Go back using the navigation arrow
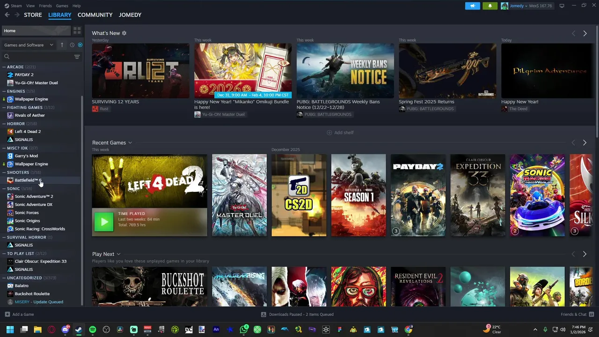Screen dimensions: 599x337 click(7, 15)
